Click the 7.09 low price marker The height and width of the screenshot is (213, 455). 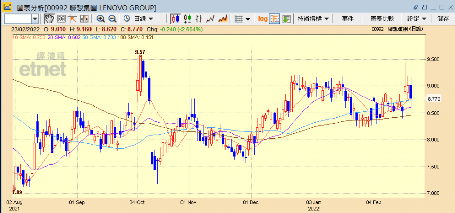(17, 192)
